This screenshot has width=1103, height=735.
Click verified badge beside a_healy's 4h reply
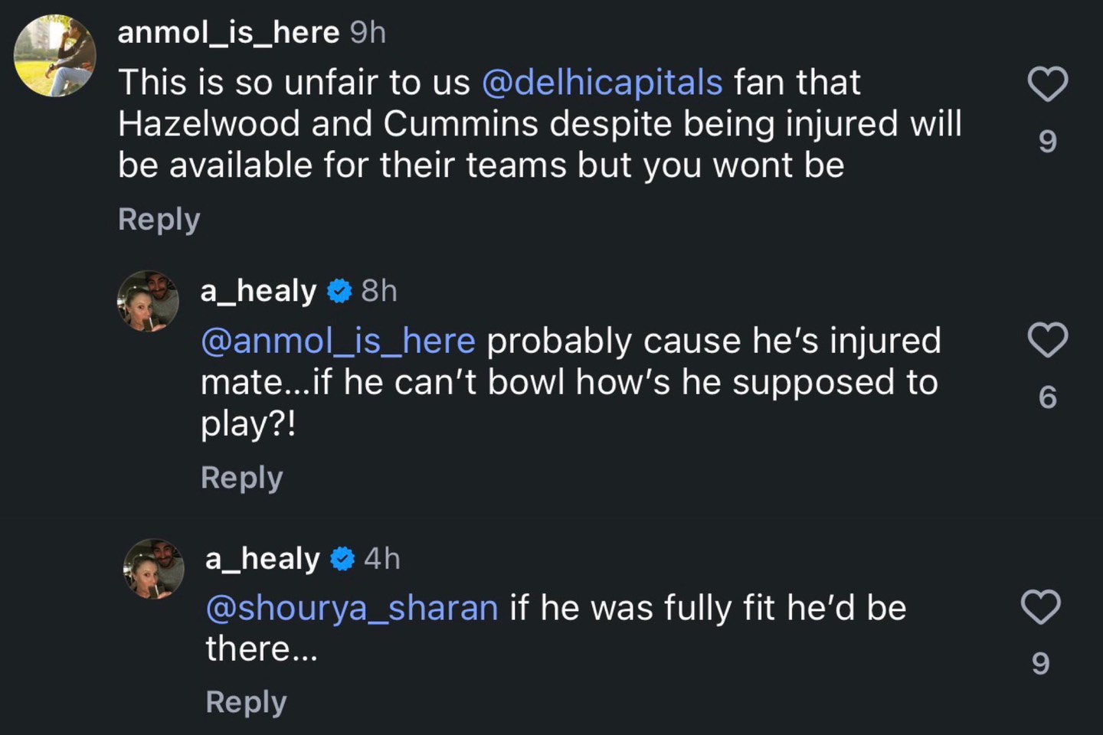[x=342, y=560]
